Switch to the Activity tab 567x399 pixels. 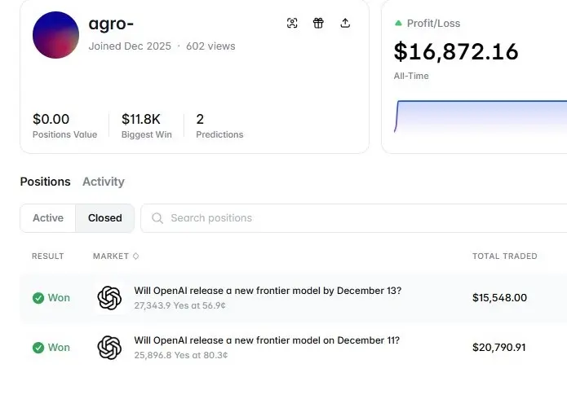point(104,182)
